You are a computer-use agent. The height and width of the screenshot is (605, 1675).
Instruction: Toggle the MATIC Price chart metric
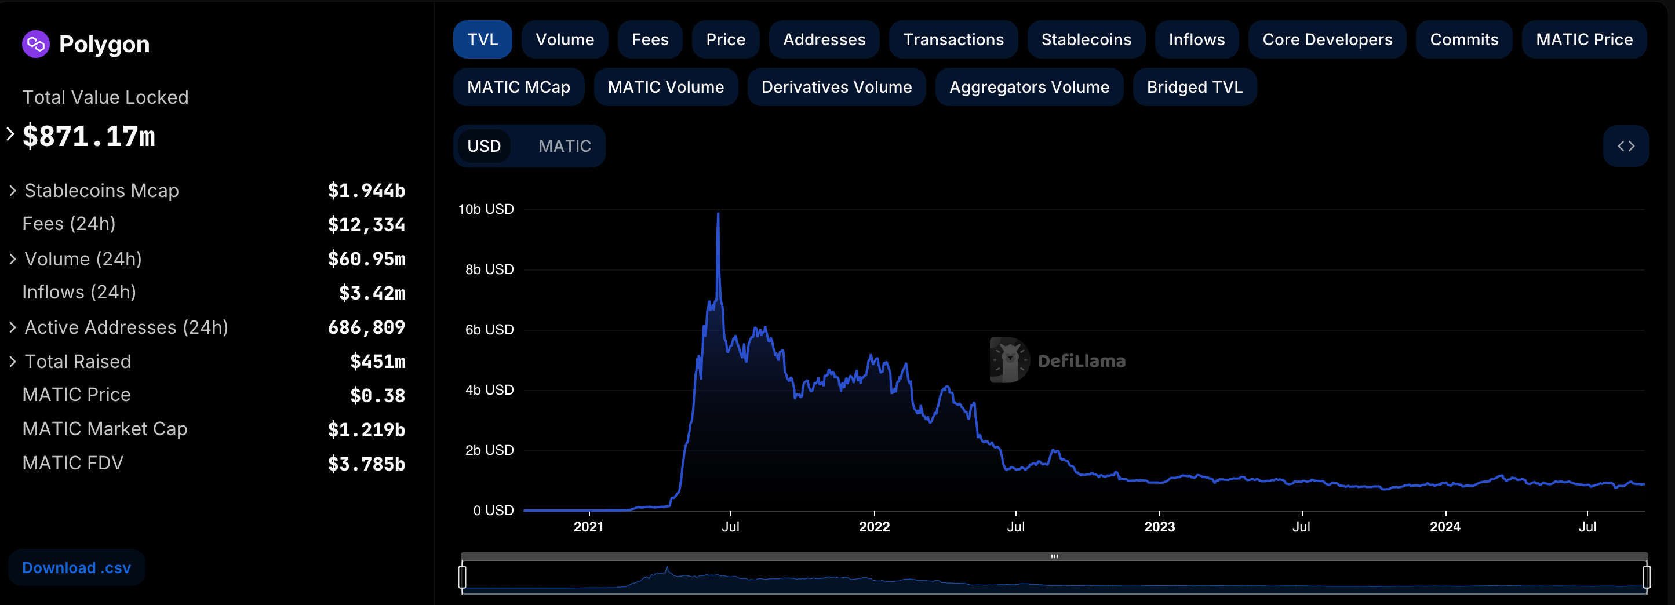point(1584,39)
